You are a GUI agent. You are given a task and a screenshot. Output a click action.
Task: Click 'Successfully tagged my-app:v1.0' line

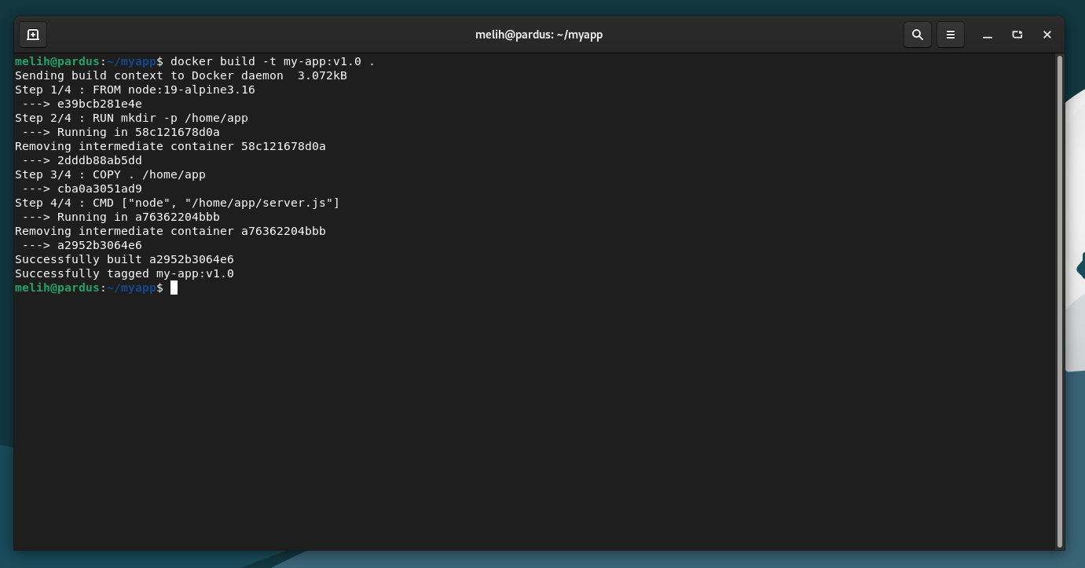pyautogui.click(x=124, y=273)
